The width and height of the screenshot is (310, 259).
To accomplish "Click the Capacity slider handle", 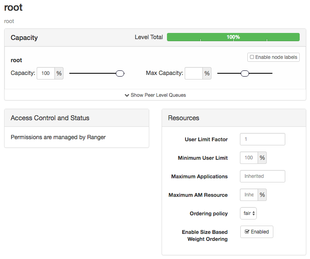I will [x=120, y=74].
